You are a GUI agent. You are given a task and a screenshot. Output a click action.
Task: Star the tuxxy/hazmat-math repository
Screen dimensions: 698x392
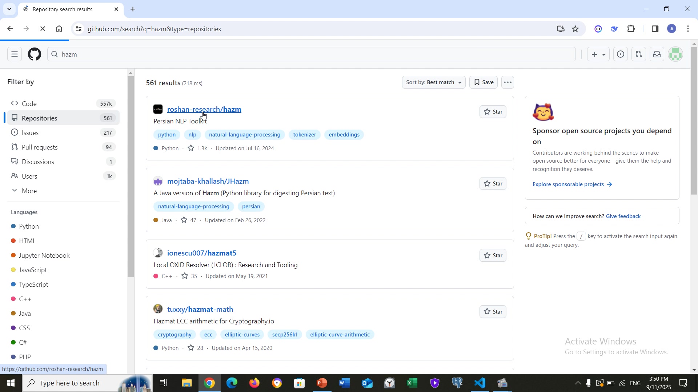[493, 312]
